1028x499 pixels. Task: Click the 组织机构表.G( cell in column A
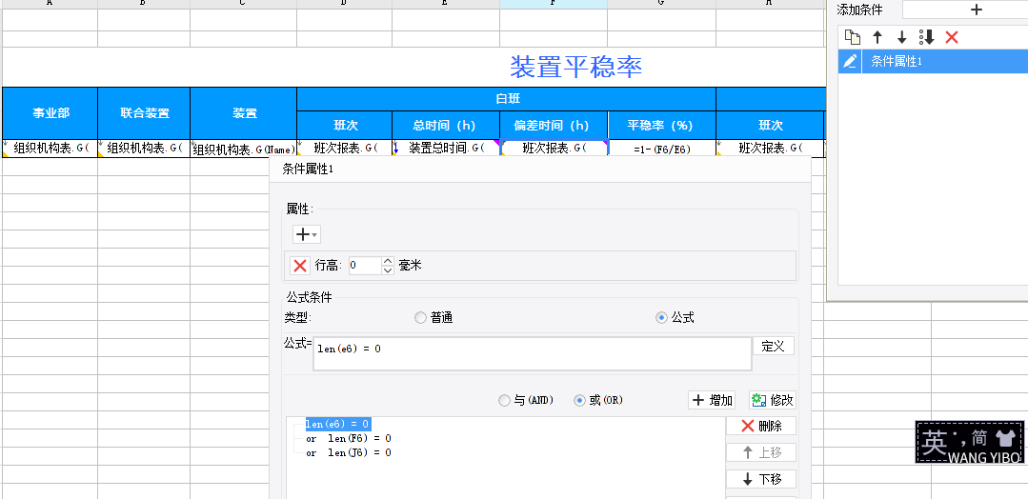click(x=50, y=149)
